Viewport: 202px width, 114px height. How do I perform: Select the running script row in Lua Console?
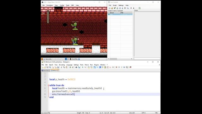(x=120, y=15)
